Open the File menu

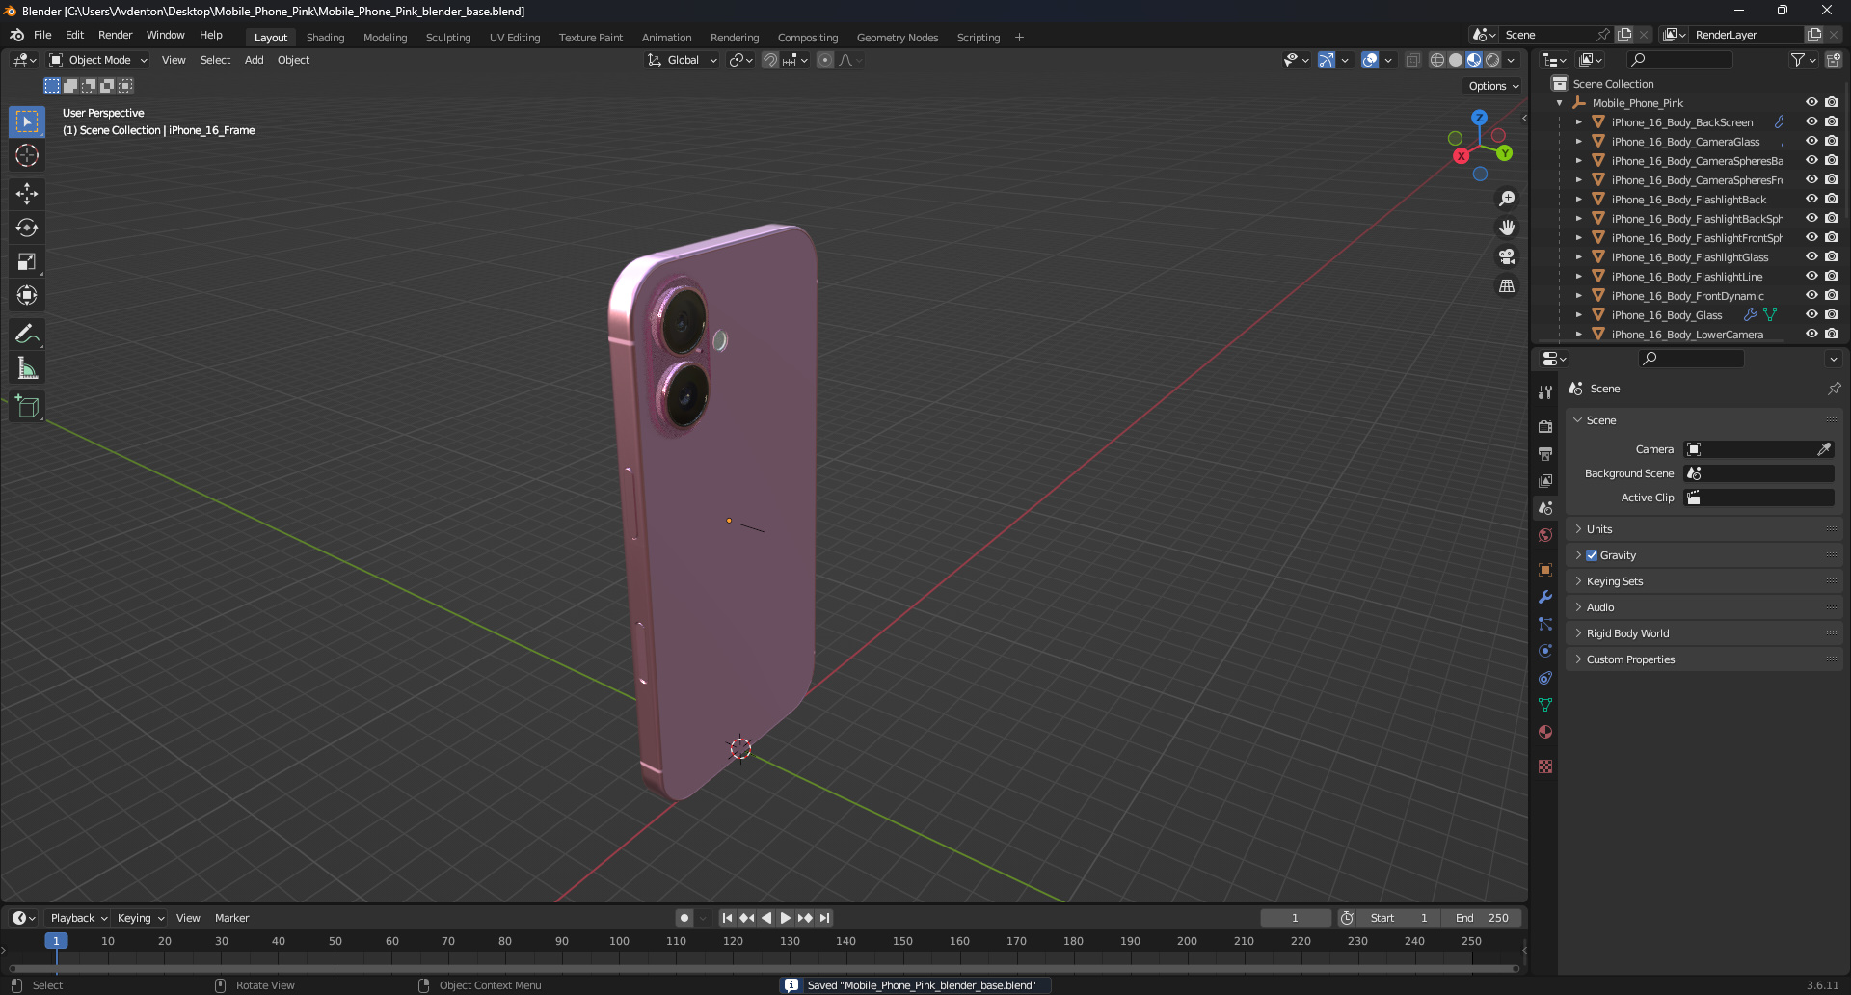click(42, 35)
